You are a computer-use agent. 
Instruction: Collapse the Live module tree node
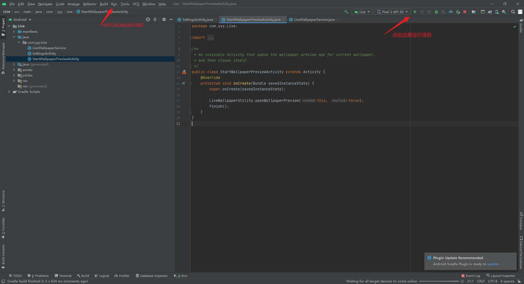tap(9, 26)
